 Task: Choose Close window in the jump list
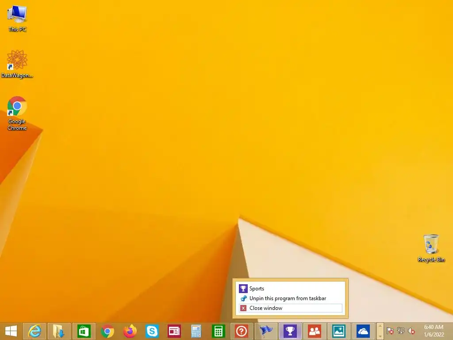point(290,308)
